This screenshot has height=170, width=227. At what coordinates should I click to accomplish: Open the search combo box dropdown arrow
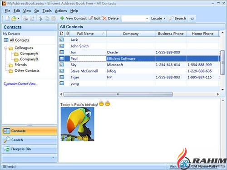pyautogui.click(x=147, y=19)
